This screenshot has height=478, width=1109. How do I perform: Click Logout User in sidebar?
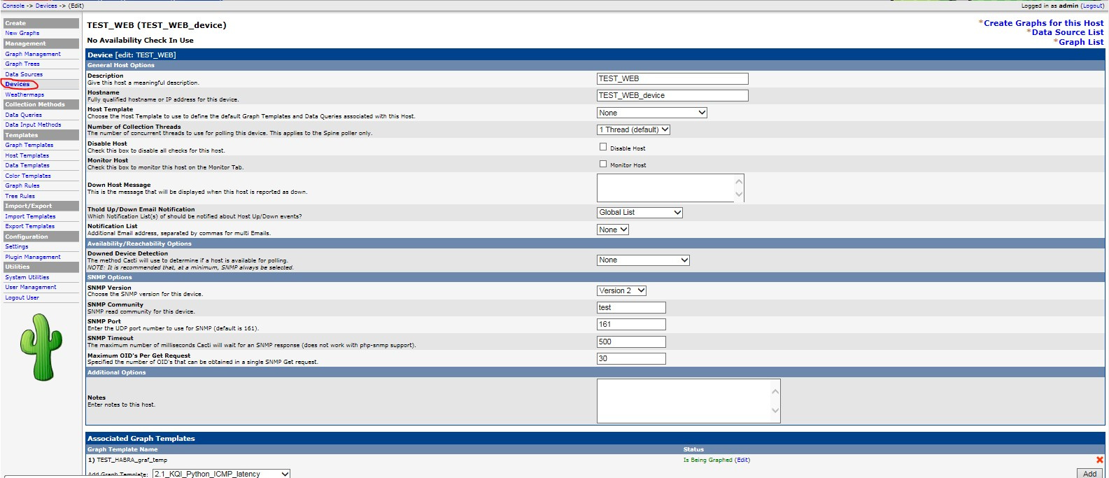[22, 297]
